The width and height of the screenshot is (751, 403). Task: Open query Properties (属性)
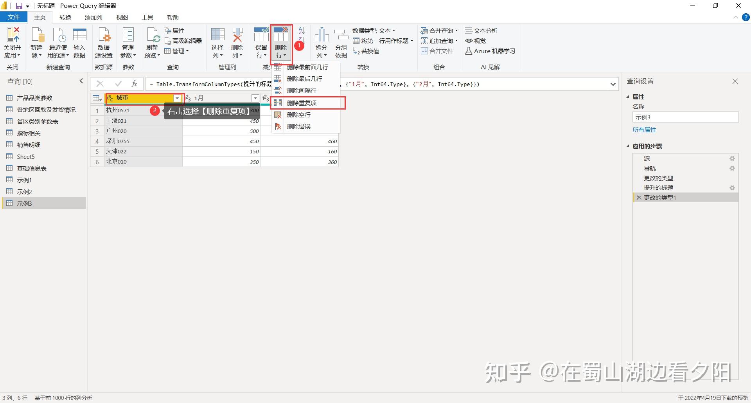click(174, 31)
